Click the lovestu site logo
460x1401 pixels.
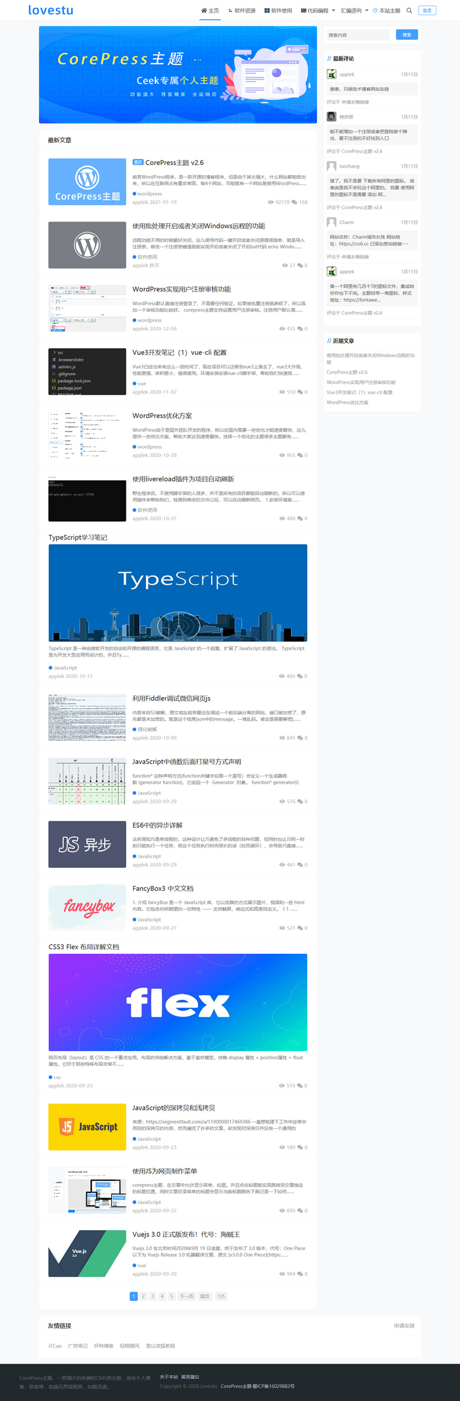click(x=51, y=10)
